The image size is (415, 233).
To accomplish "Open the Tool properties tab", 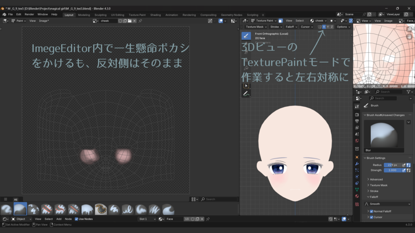I will tap(357, 106).
